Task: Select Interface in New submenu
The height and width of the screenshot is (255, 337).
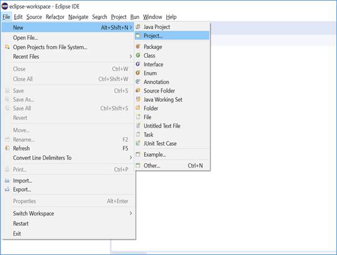Action: click(172, 65)
